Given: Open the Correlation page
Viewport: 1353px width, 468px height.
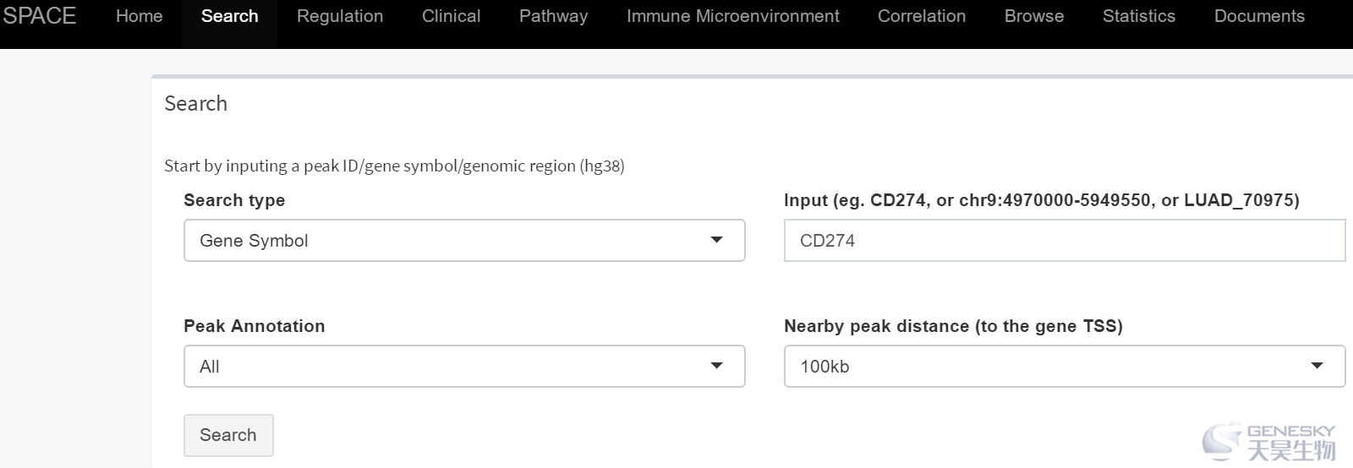Looking at the screenshot, I should click(x=922, y=16).
